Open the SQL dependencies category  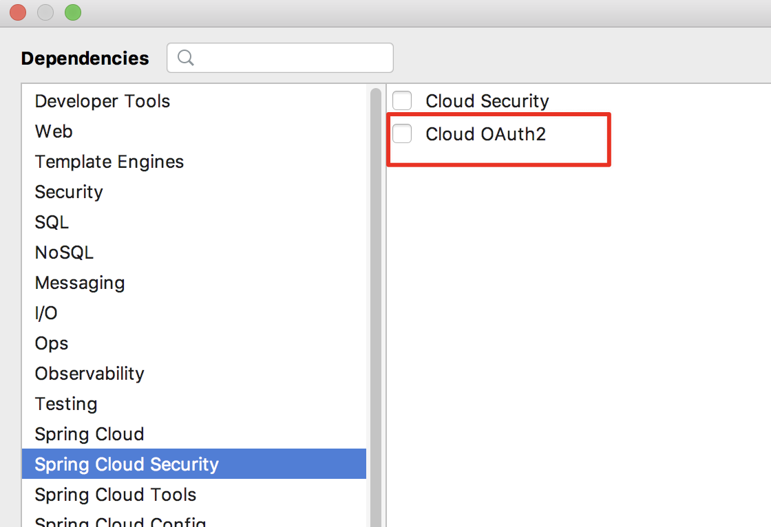51,222
